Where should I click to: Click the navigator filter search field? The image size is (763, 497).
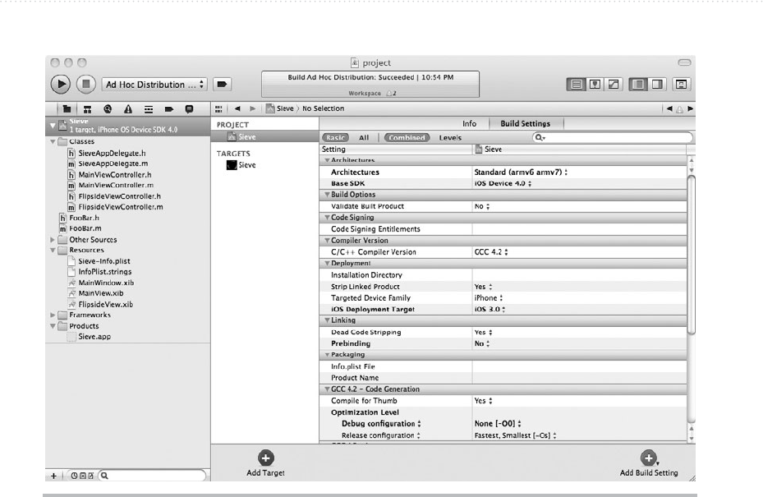pos(152,476)
